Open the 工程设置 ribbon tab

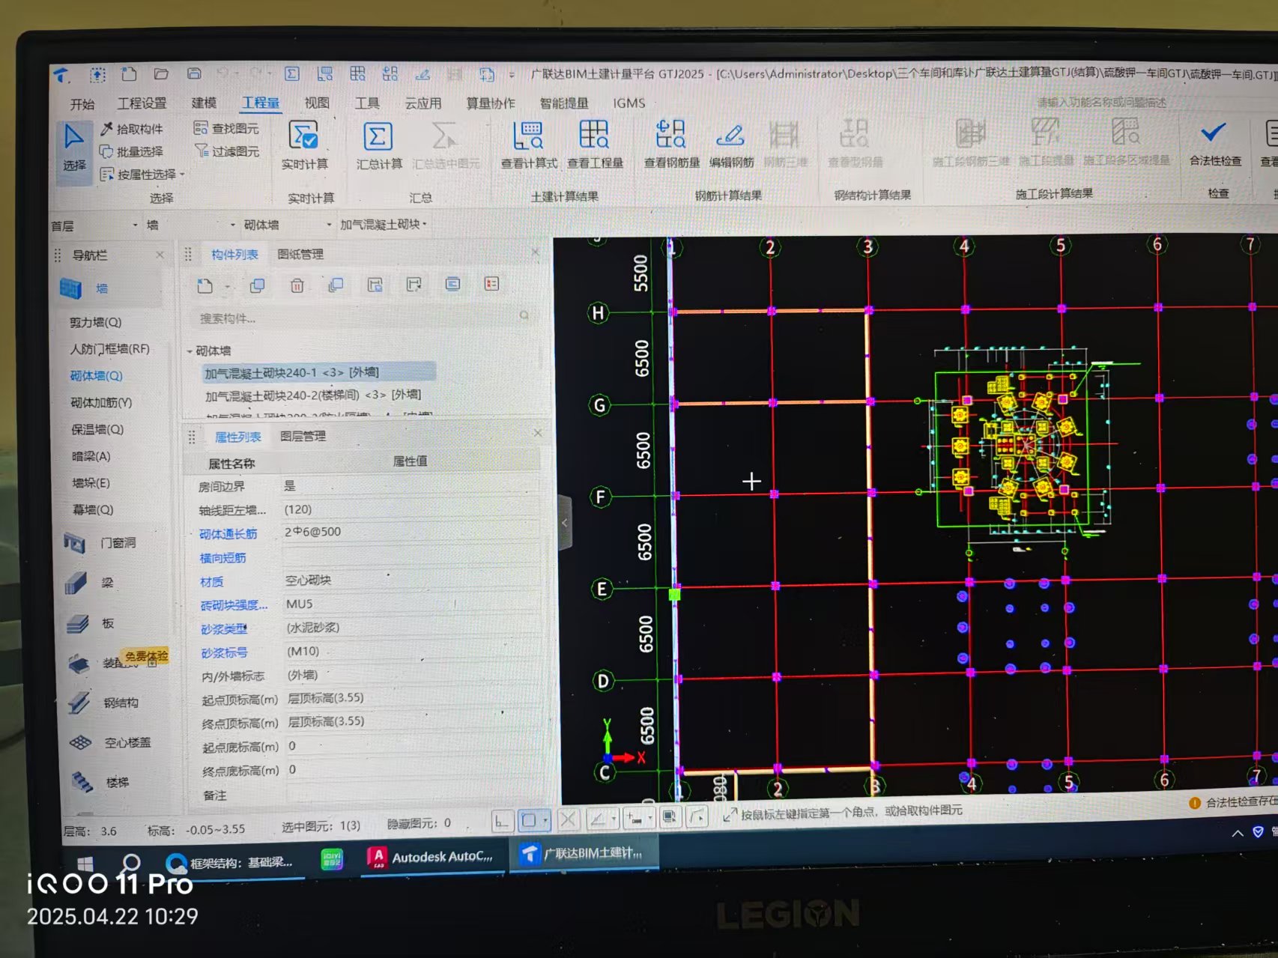pos(142,103)
